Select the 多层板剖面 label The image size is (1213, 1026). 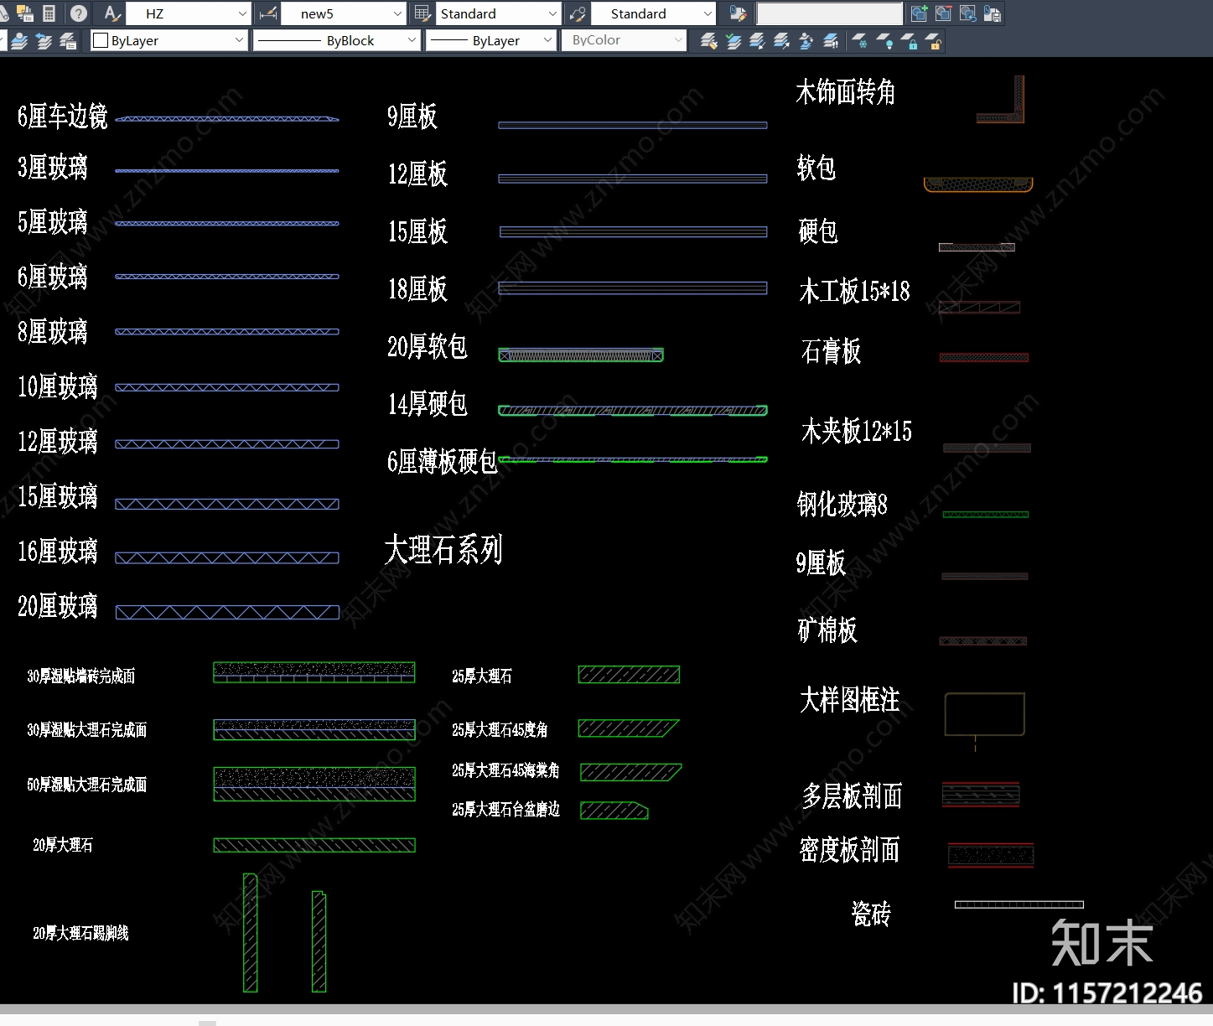pyautogui.click(x=852, y=795)
